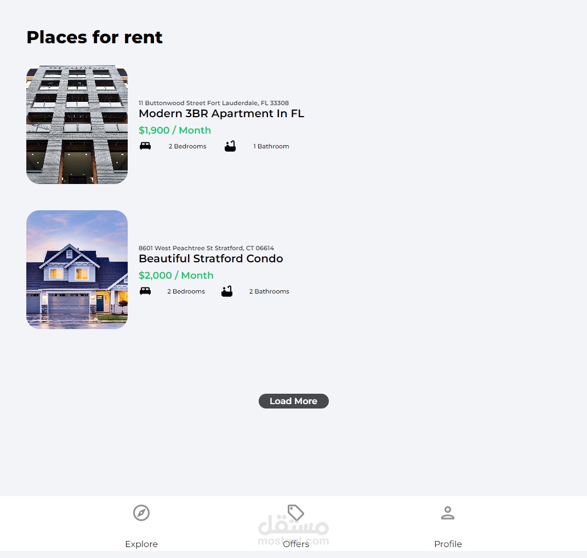Click the $2,000 / Month price
Screen dimensions: 587x558
pos(176,275)
